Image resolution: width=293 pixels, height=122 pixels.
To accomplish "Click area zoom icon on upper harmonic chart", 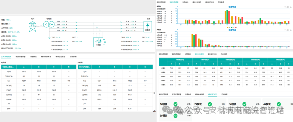I will click(285, 7).
